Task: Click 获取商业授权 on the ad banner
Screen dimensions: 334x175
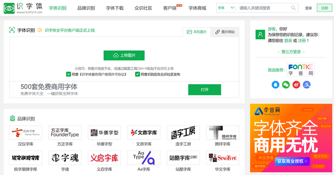Action: 292,161
